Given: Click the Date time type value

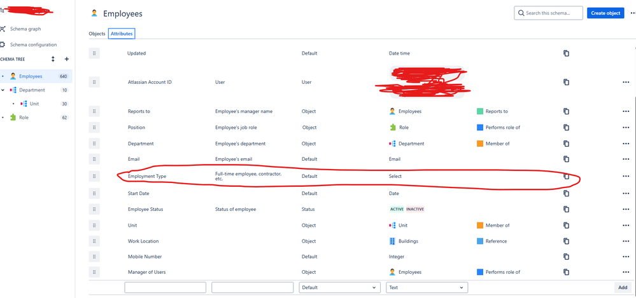Looking at the screenshot, I should 400,53.
